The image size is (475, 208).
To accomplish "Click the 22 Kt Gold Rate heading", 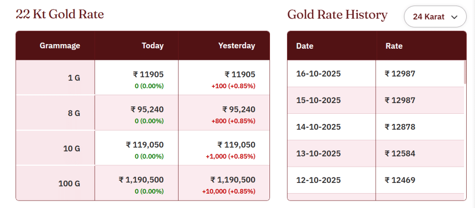I will [x=60, y=14].
